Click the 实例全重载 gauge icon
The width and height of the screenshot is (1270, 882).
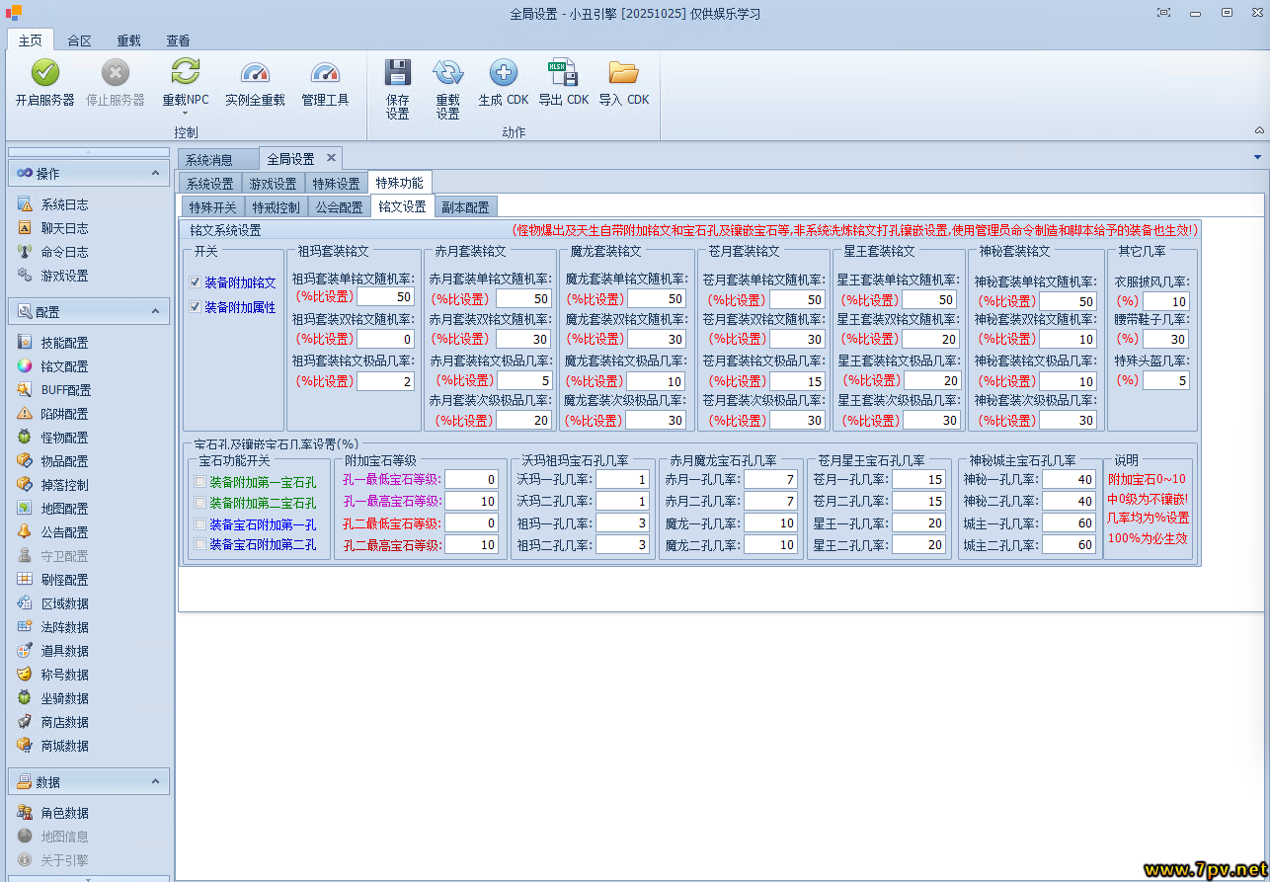255,73
